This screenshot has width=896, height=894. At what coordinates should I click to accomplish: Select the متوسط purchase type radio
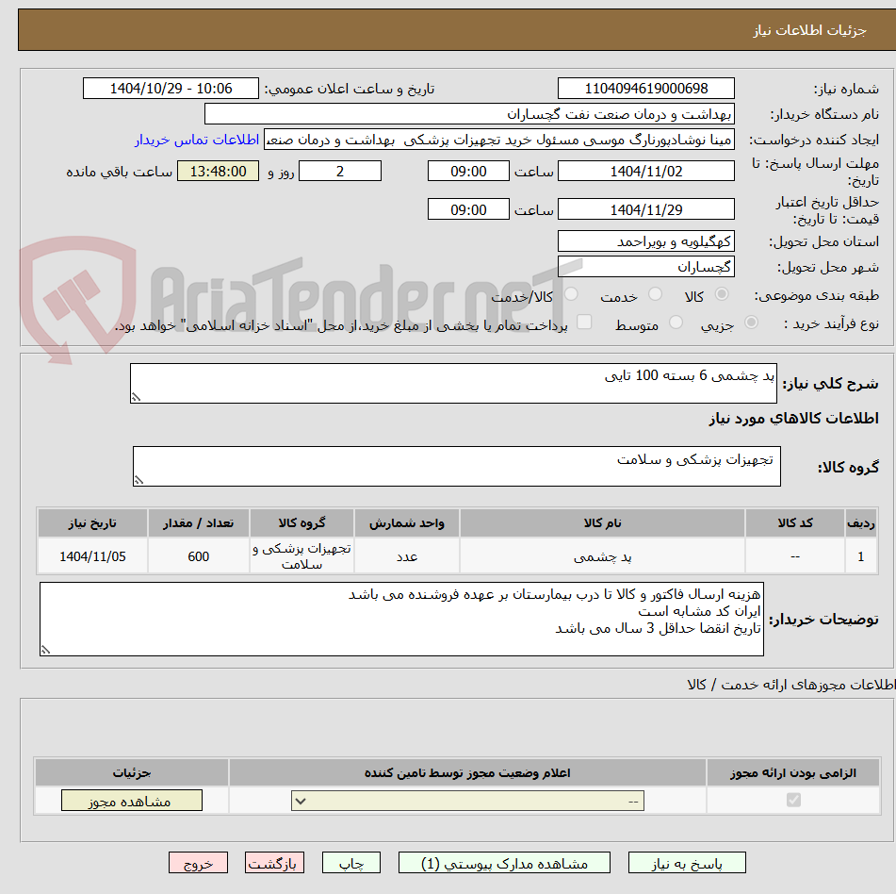click(676, 323)
